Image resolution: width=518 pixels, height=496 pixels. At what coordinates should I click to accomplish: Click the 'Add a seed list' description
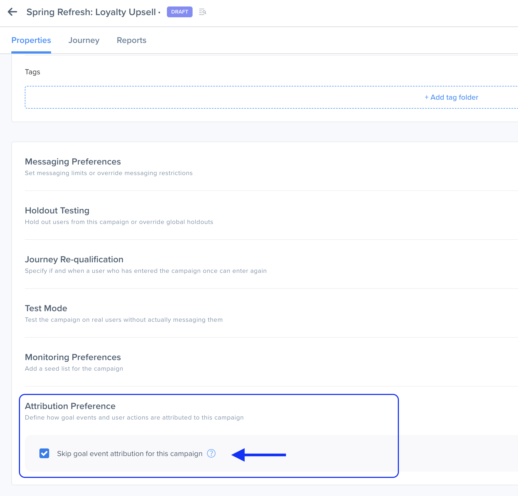tap(74, 368)
